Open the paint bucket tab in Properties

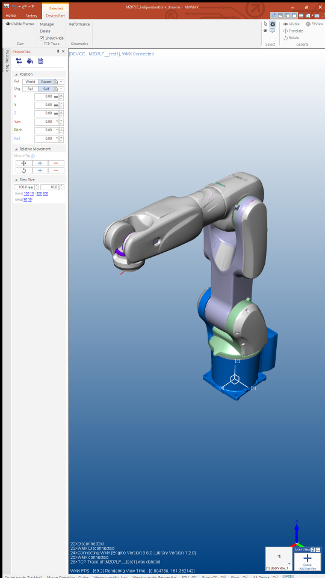click(x=30, y=61)
